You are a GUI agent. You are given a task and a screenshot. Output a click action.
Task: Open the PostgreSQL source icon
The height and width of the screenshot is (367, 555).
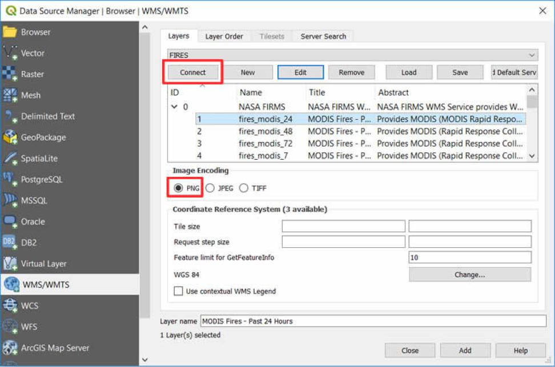click(x=10, y=179)
